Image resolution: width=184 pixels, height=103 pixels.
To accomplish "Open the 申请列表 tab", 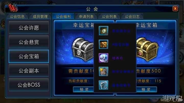I will [86, 17].
